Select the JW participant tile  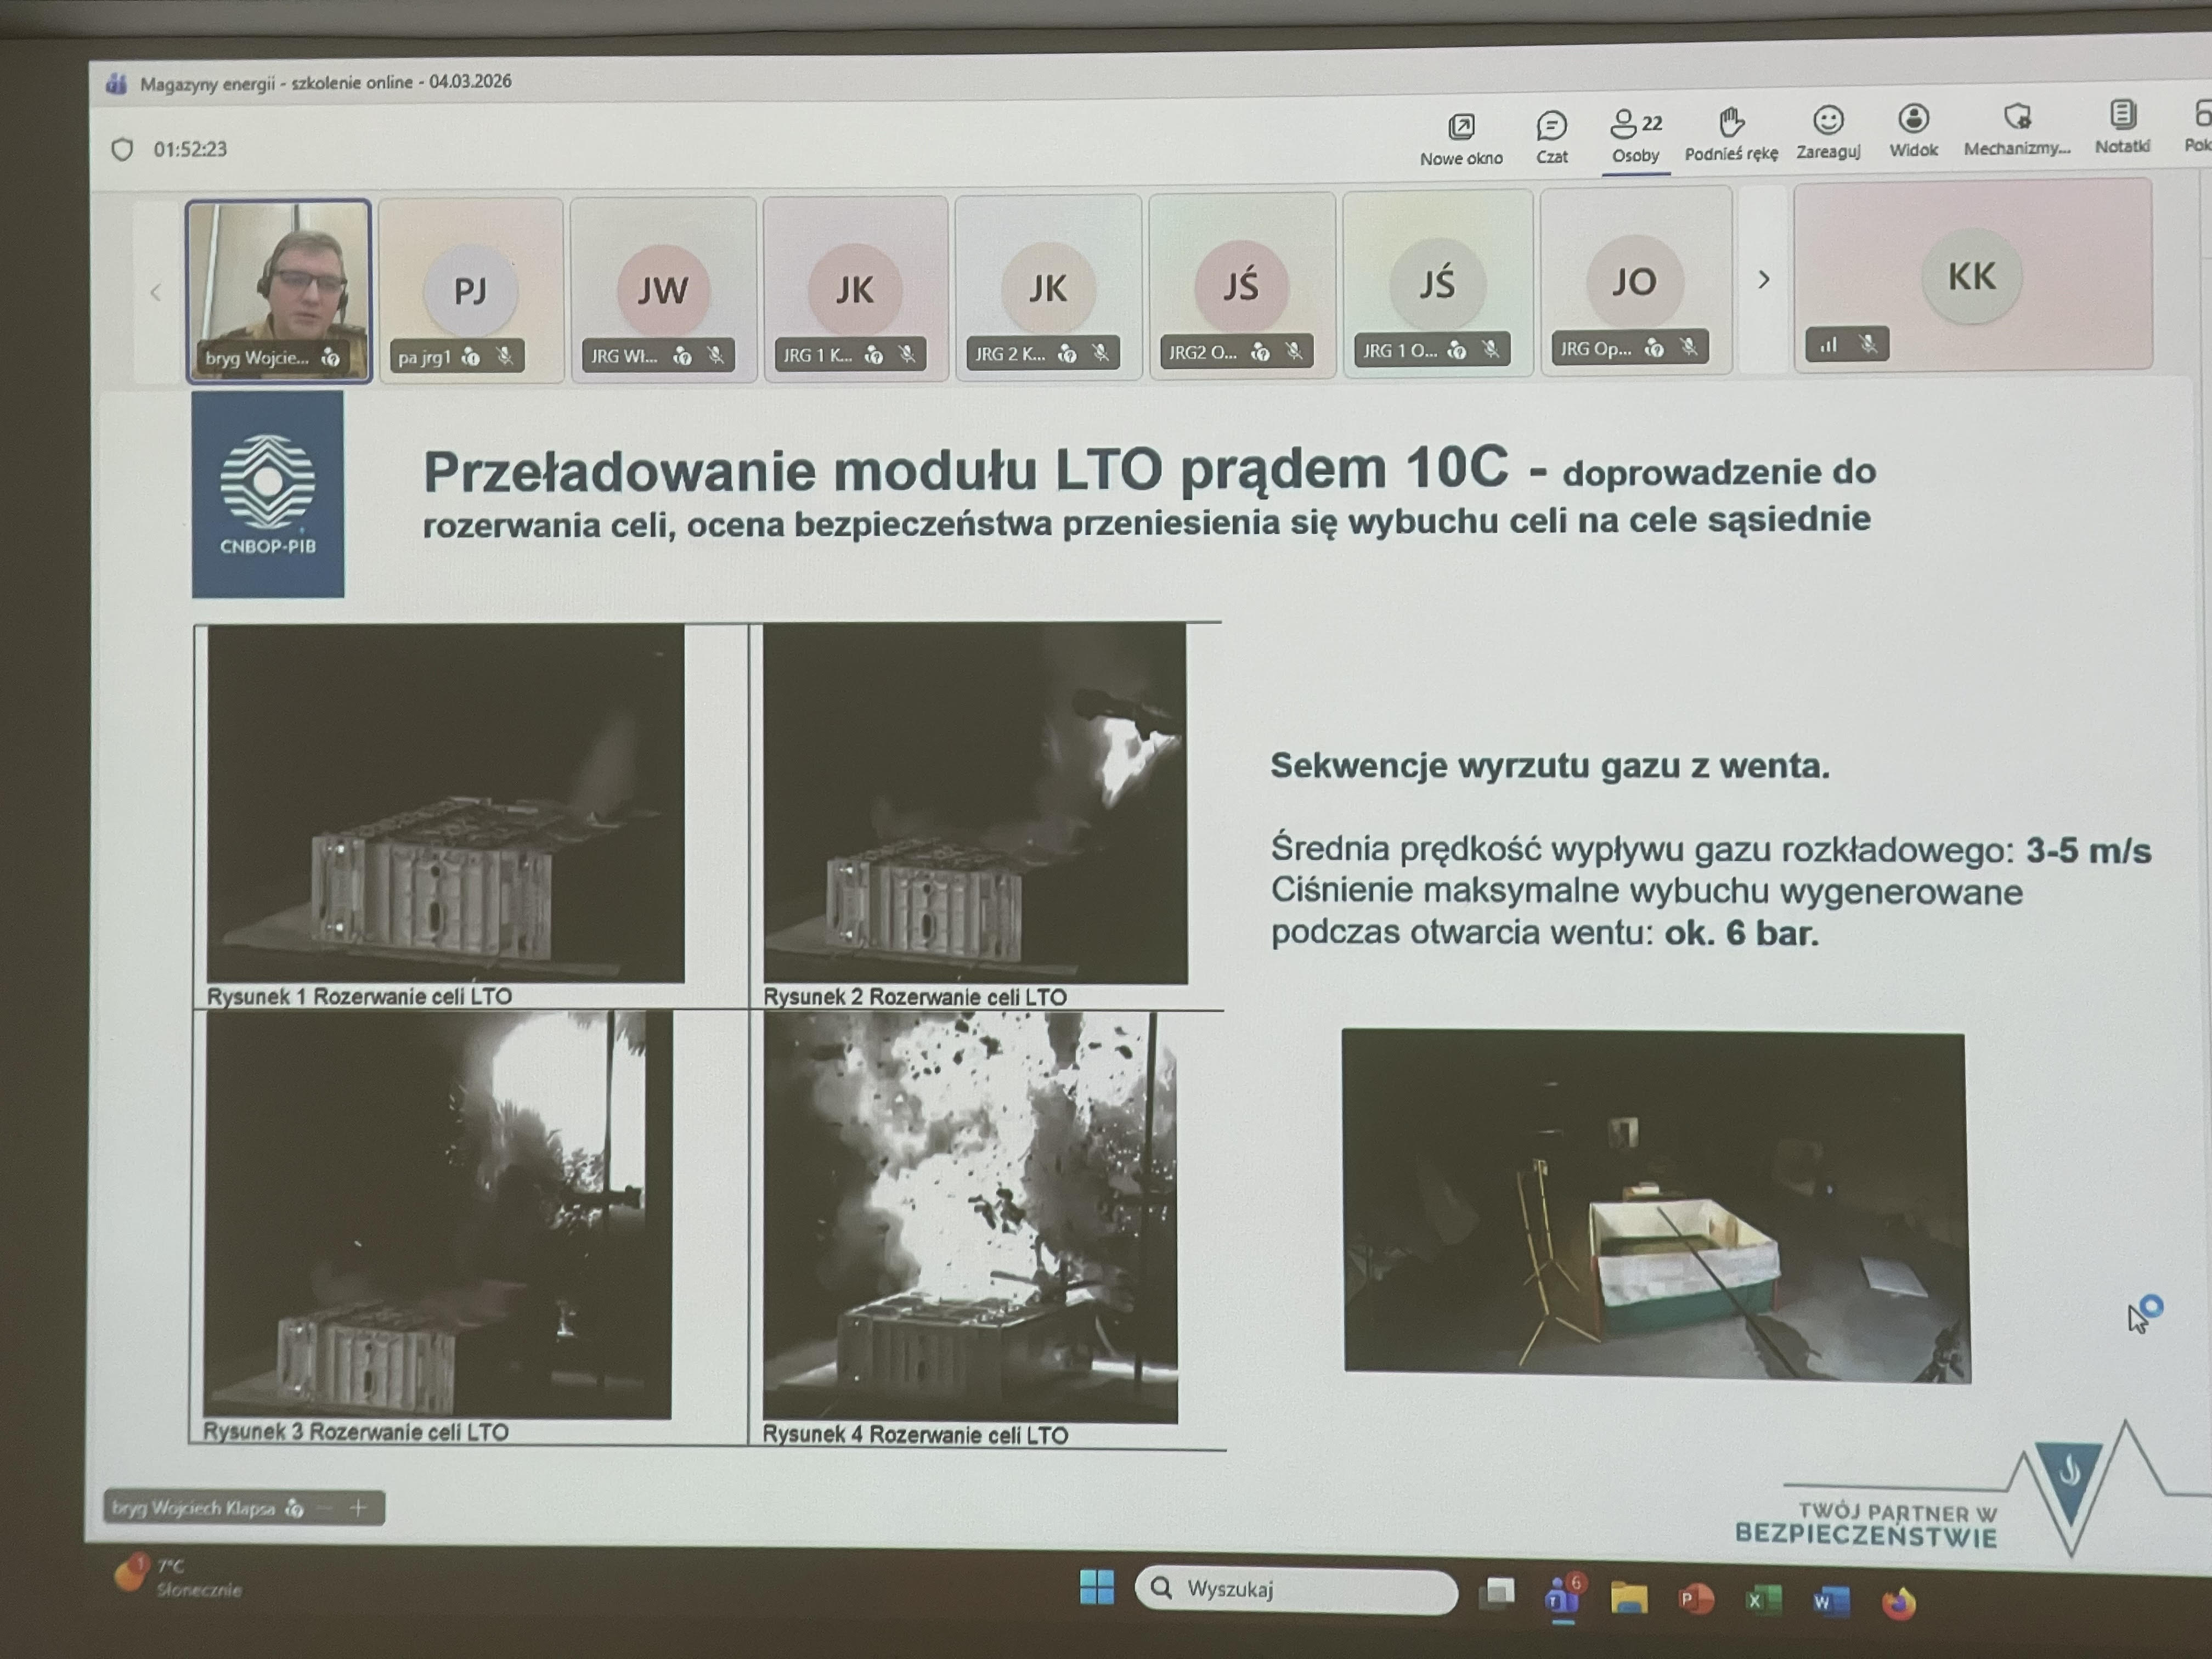tap(663, 289)
